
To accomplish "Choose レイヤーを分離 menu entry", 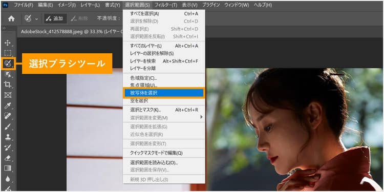I will point(164,68).
